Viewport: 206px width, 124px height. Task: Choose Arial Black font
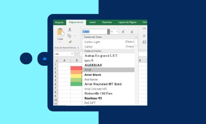(109, 75)
